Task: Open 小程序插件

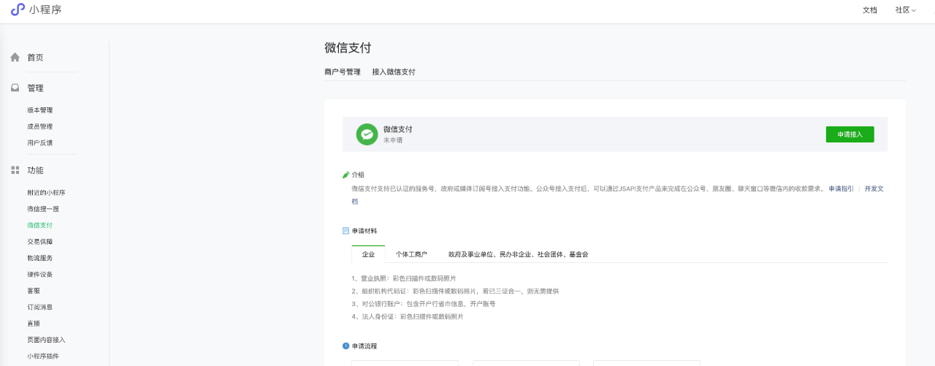Action: 43,356
